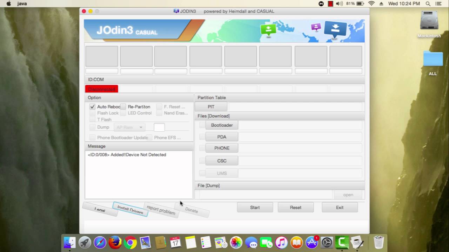Open Calendar icon showing 17

(175, 242)
